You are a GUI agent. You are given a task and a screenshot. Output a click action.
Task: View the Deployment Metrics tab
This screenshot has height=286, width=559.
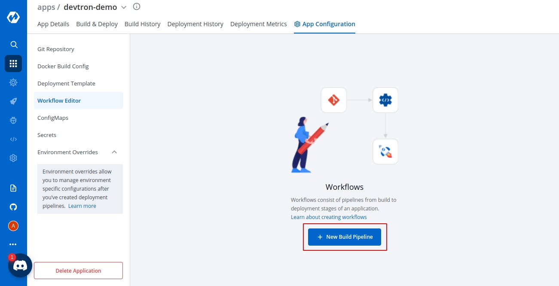259,24
